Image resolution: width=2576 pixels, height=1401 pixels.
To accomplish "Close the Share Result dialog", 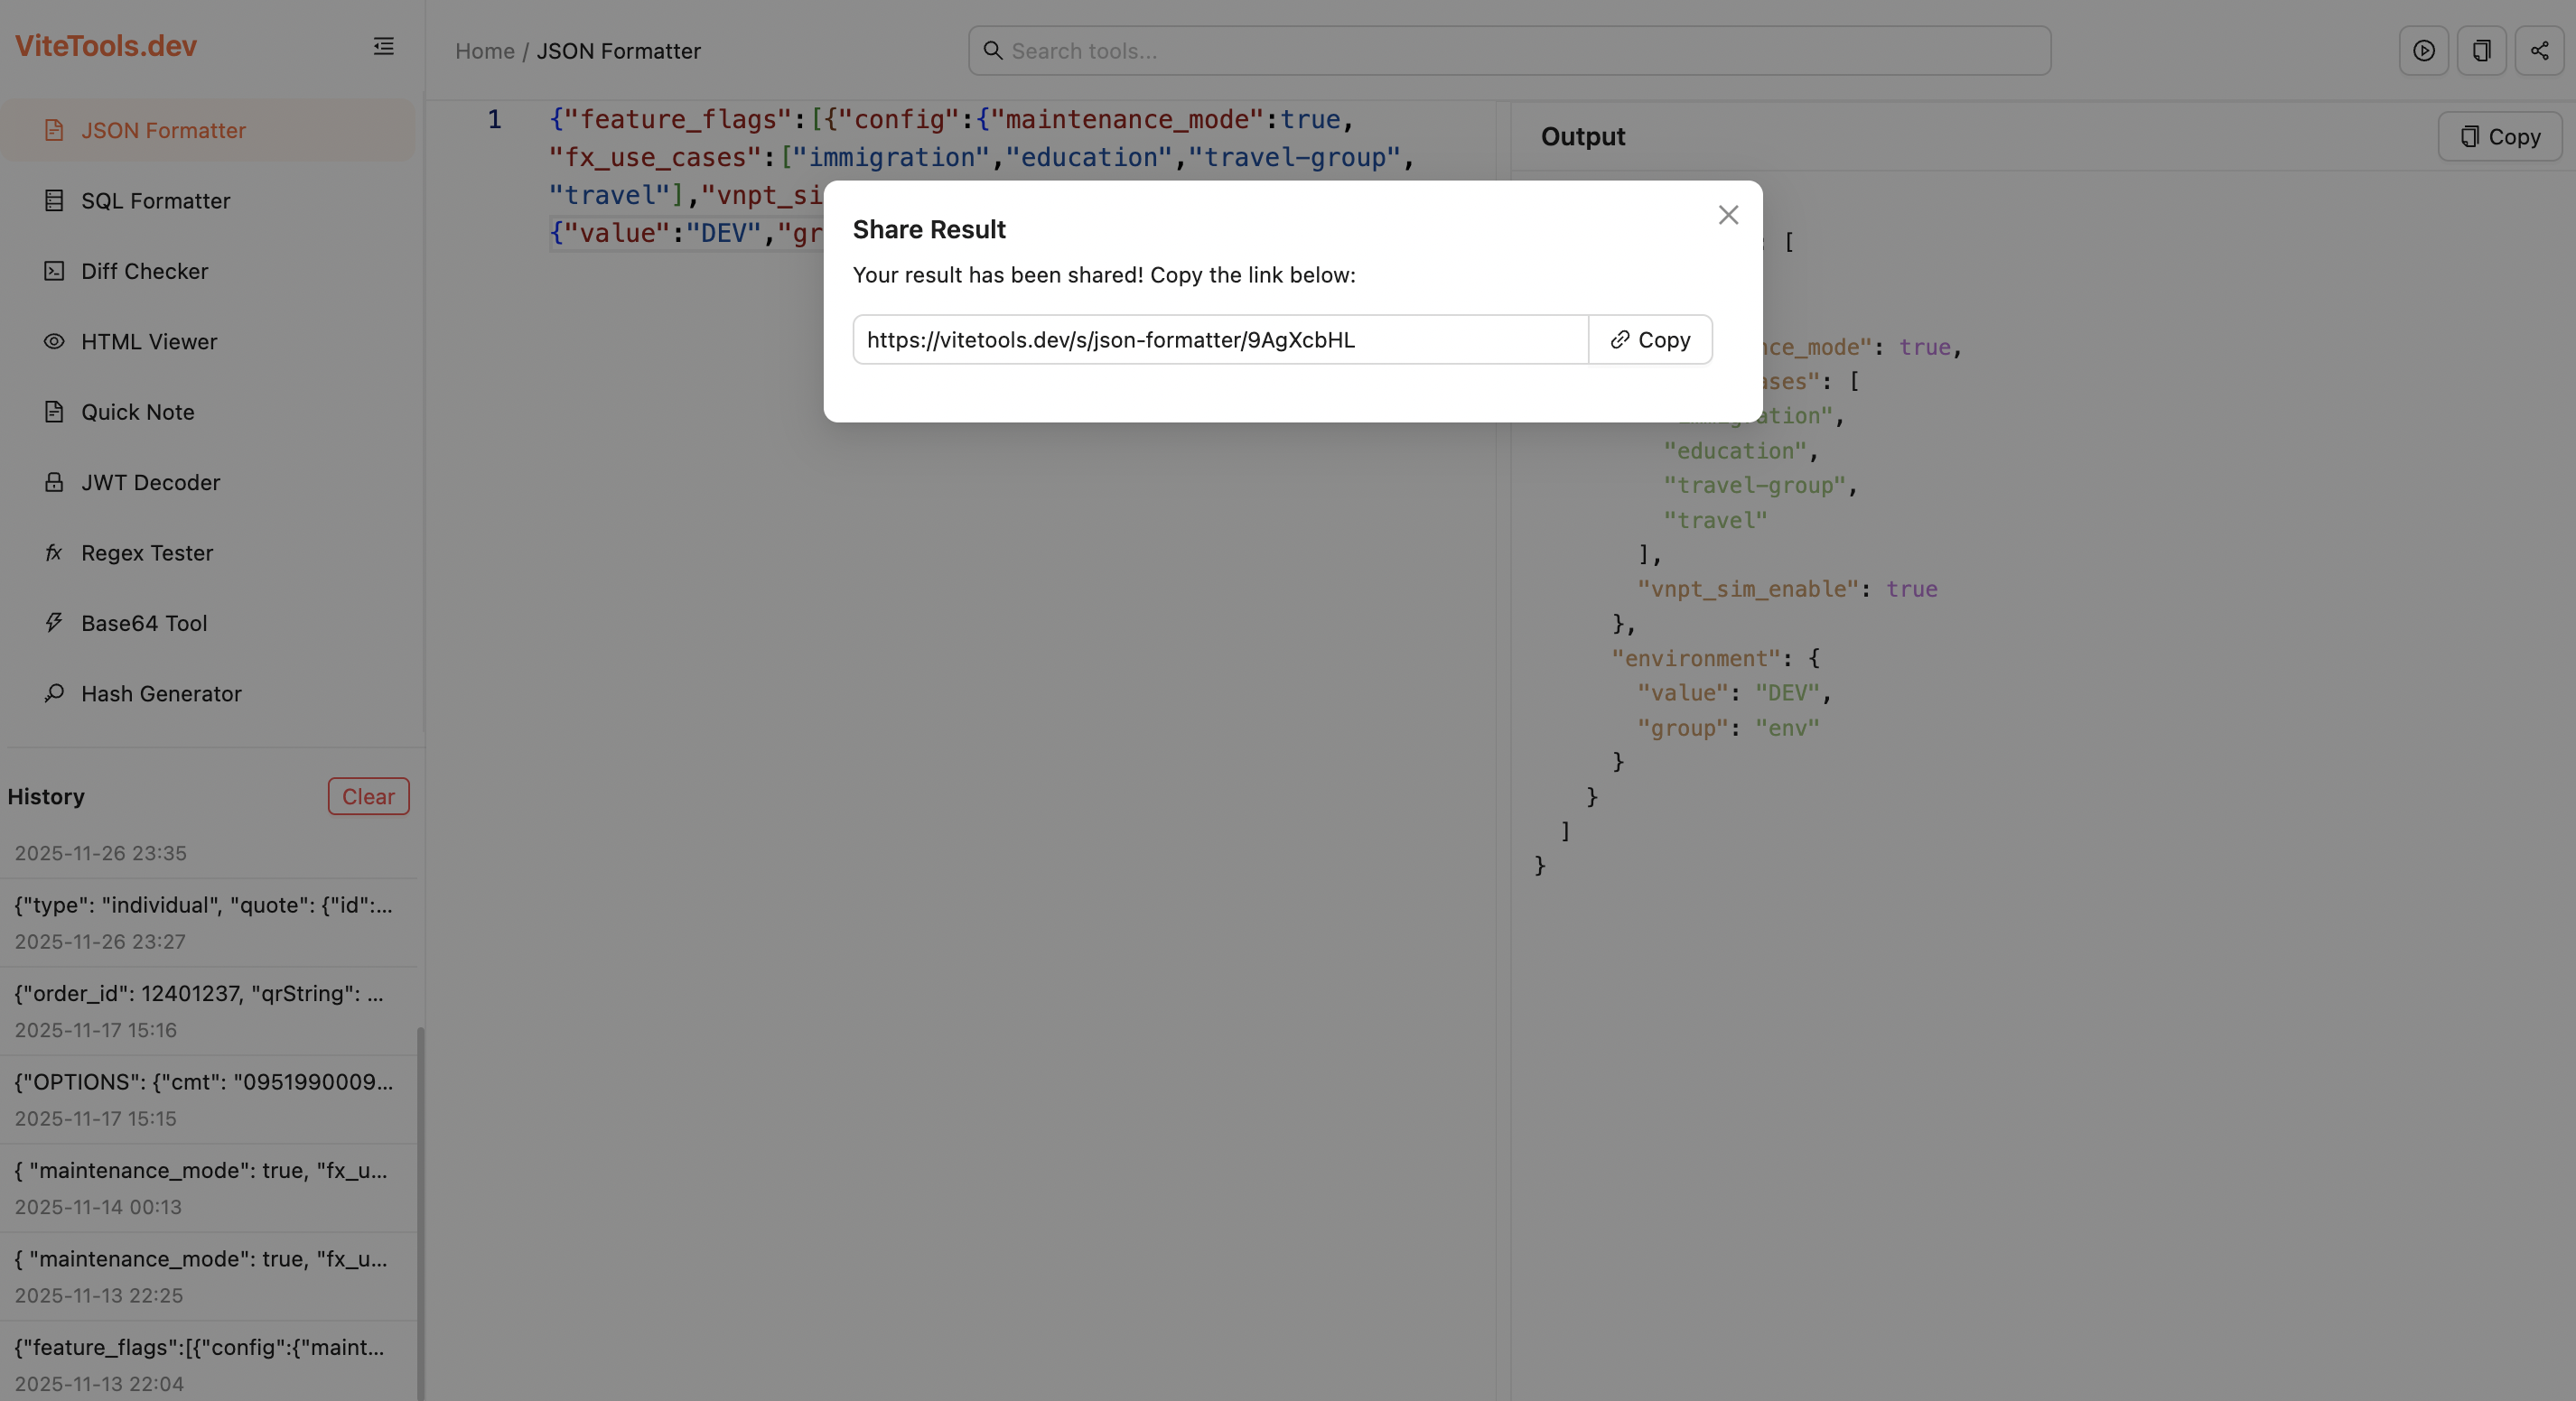I will pyautogui.click(x=1728, y=214).
